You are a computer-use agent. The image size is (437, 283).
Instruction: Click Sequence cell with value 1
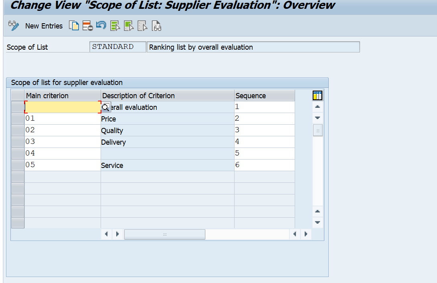(x=265, y=107)
